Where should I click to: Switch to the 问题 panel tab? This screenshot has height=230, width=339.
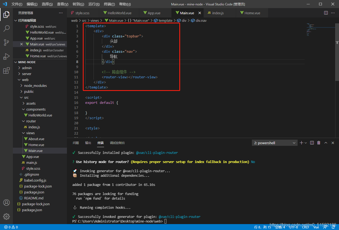coord(76,143)
